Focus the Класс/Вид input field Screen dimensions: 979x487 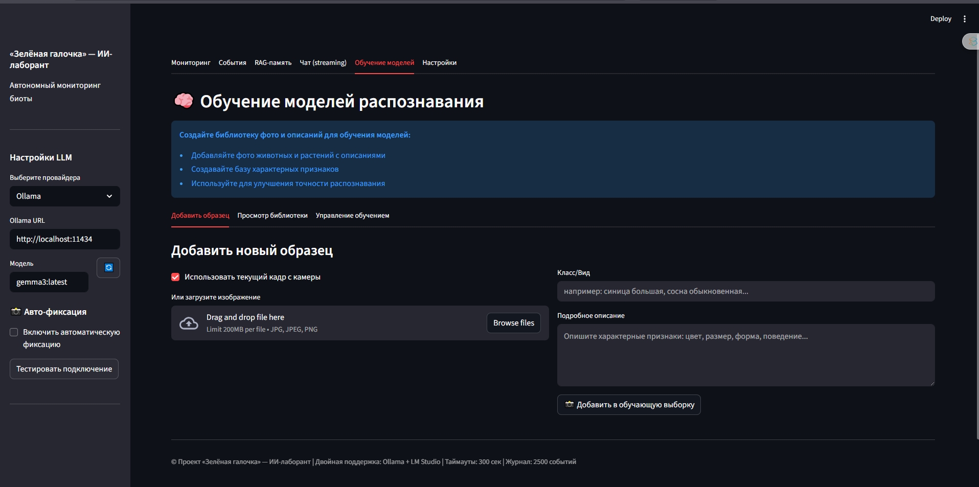point(745,291)
